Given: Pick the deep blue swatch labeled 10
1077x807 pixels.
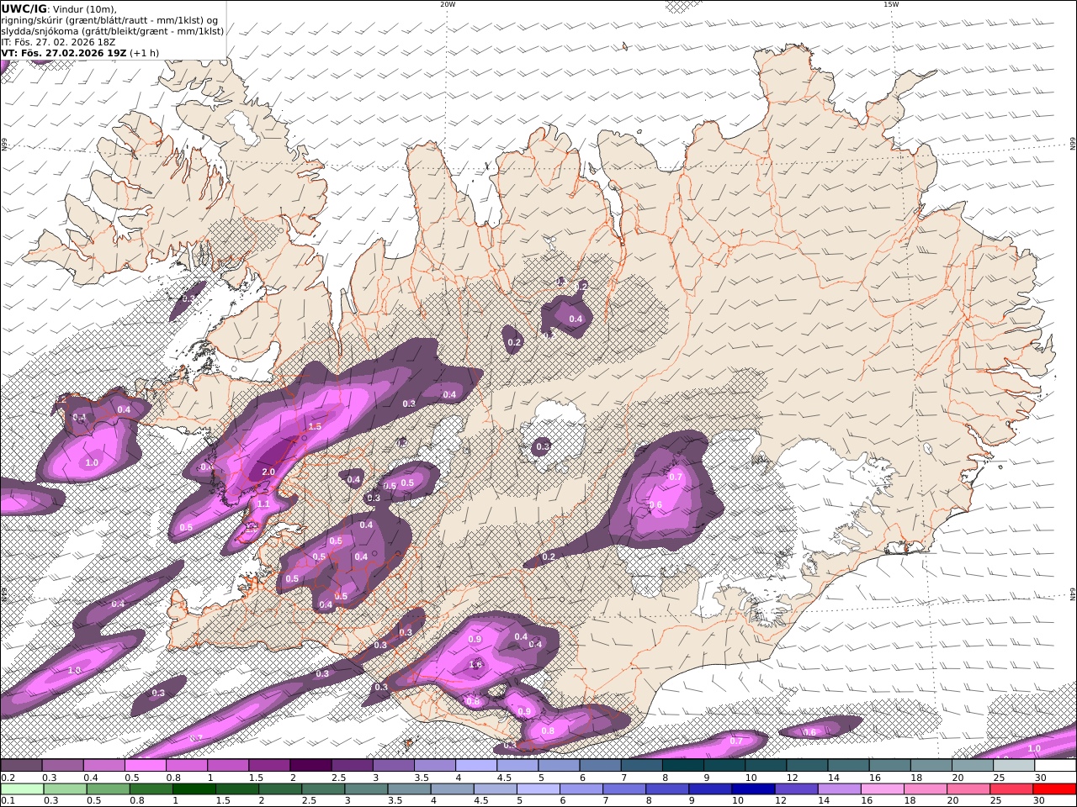Looking at the screenshot, I should pyautogui.click(x=753, y=789).
